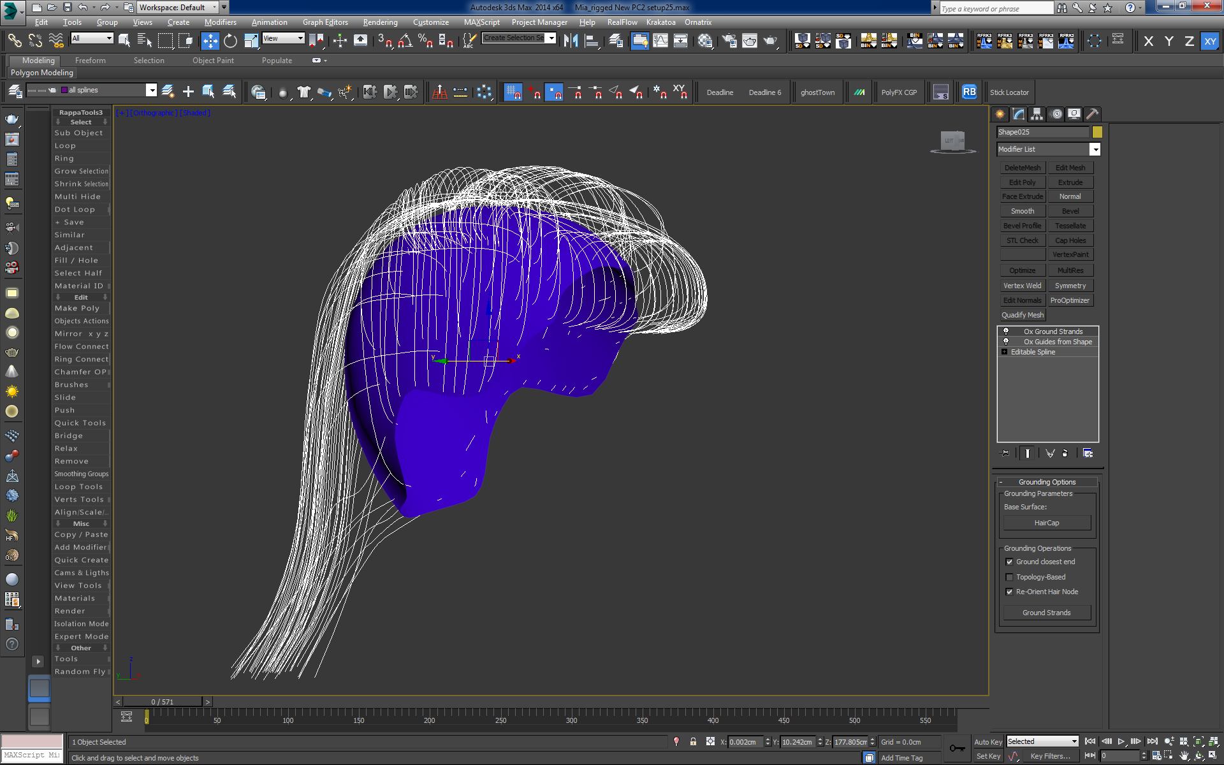This screenshot has height=765, width=1224.
Task: Open the all splines layer dropdown
Action: point(151,90)
